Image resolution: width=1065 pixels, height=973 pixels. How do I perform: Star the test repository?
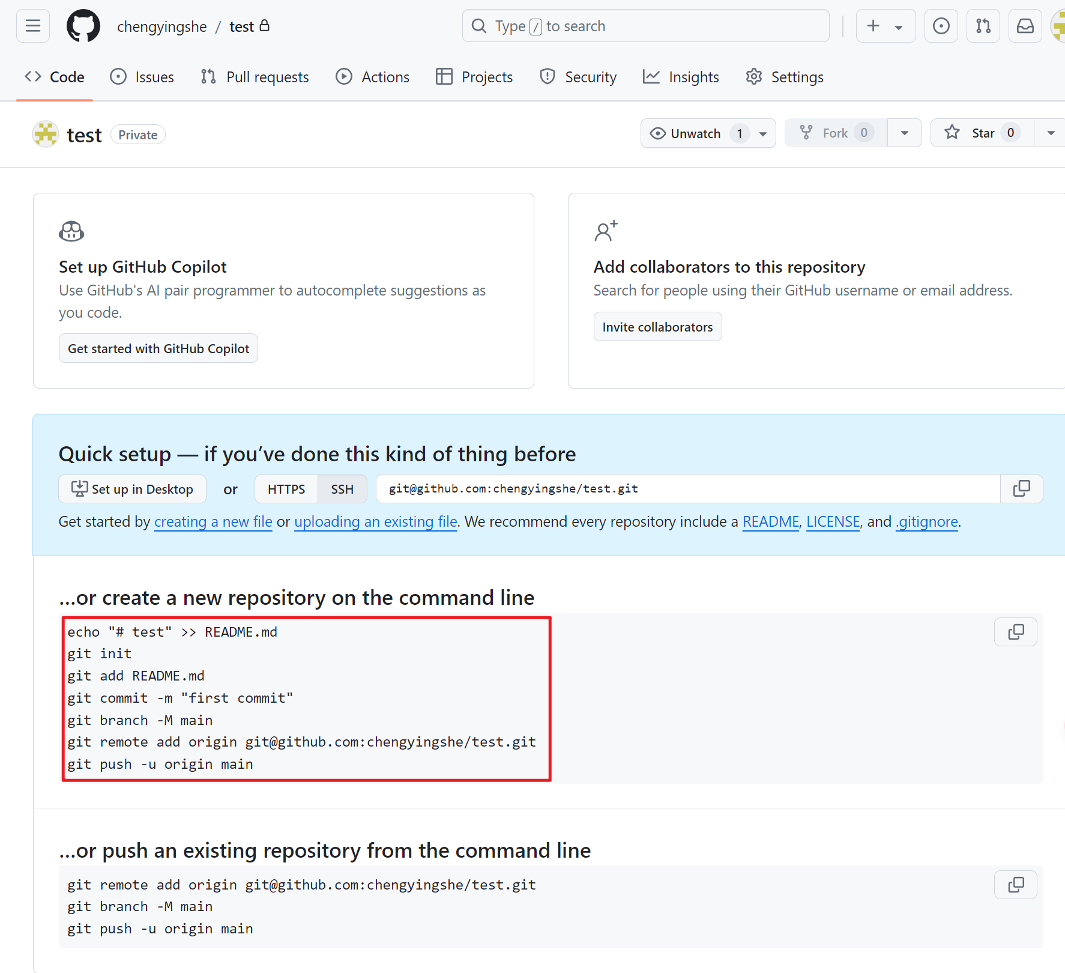982,133
